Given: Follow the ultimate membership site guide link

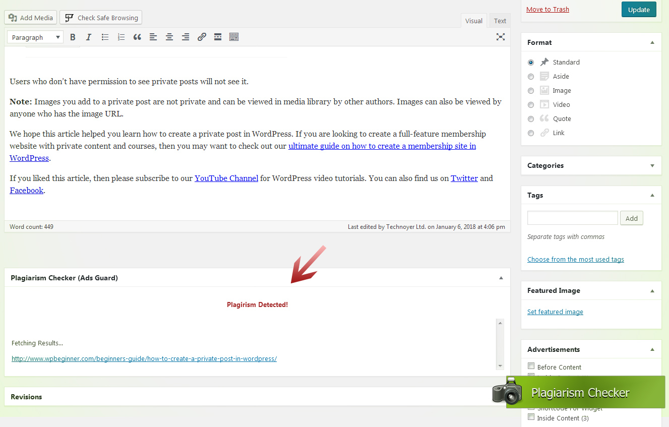Looking at the screenshot, I should point(382,146).
